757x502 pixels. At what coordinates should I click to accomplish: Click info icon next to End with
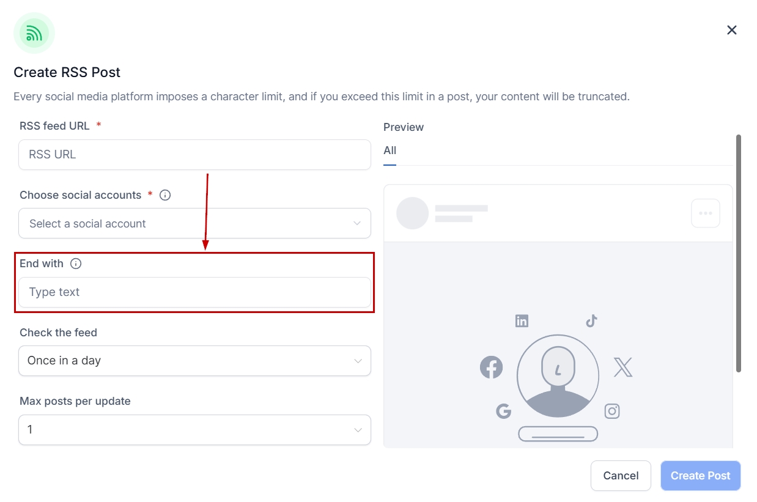[76, 264]
